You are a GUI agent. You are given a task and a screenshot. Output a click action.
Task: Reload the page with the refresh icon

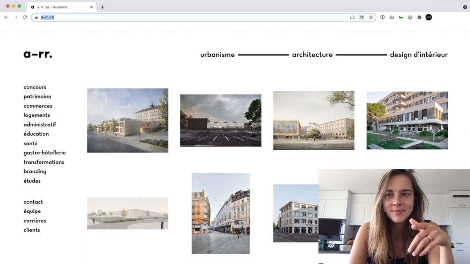point(25,17)
